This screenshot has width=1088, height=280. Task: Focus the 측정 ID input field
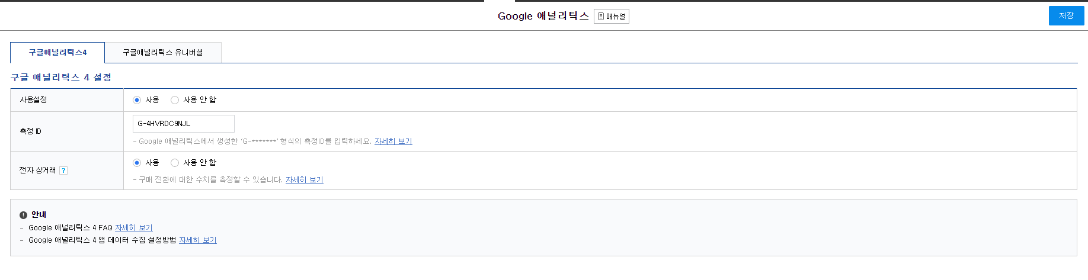coord(184,124)
